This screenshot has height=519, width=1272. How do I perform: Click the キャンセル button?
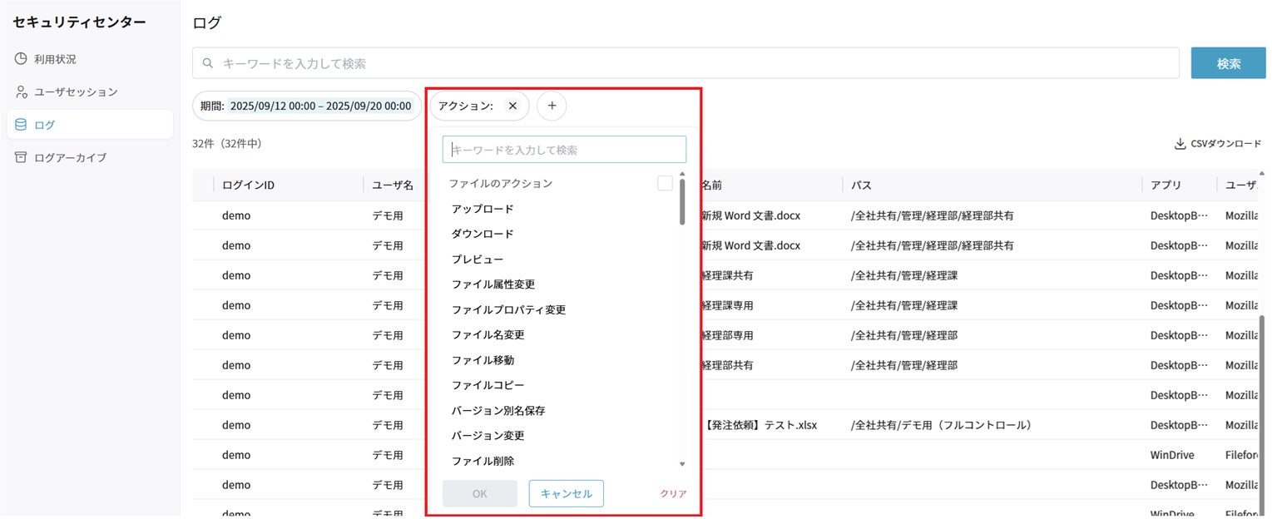(x=567, y=493)
